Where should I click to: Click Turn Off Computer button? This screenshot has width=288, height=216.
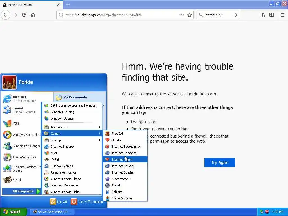point(87,201)
